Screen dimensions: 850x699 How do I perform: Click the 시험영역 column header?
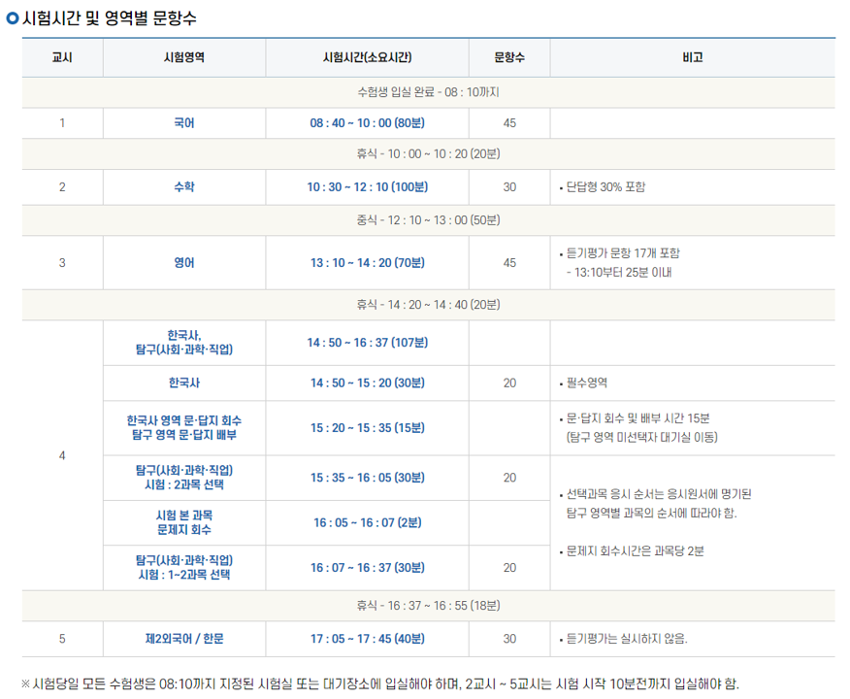coord(183,57)
